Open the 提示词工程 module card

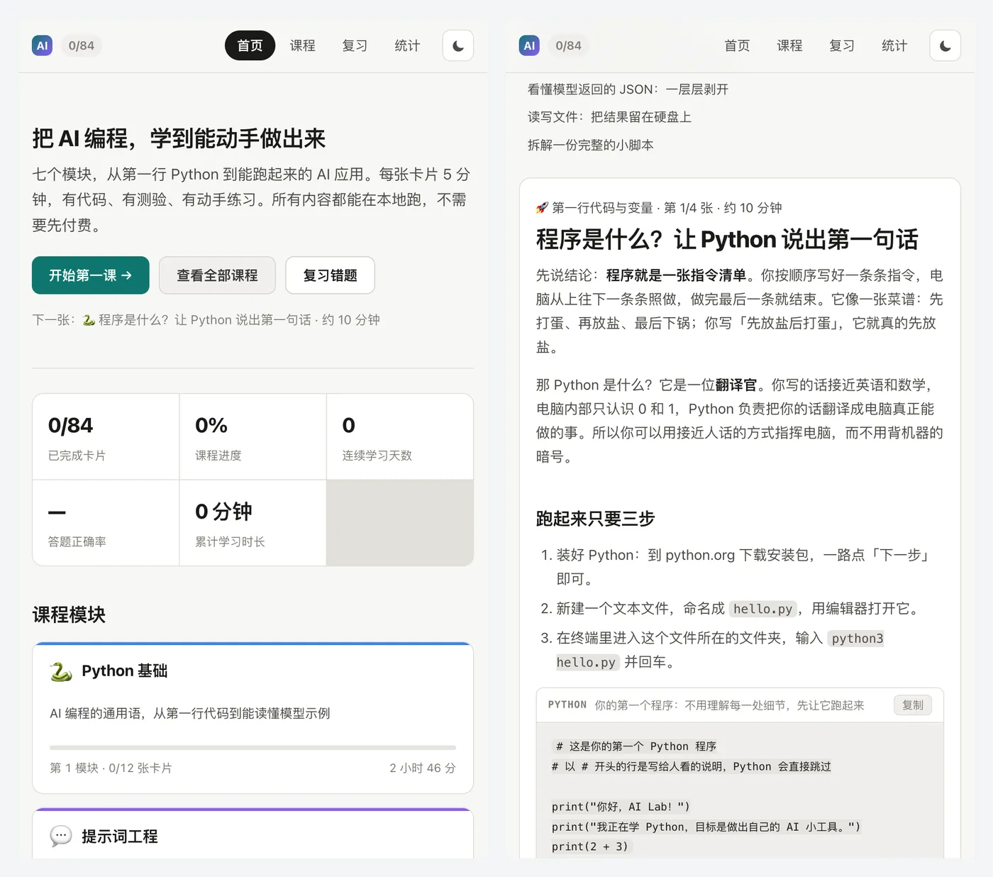[253, 834]
